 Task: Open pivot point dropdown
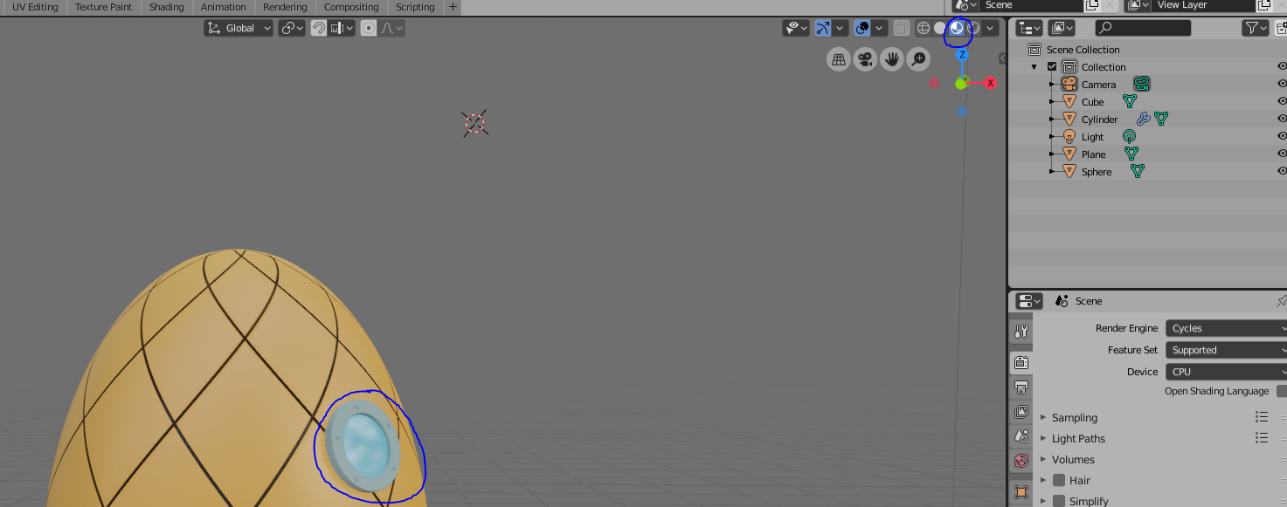[x=292, y=28]
